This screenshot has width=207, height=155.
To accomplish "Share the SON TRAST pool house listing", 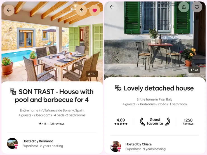I will pyautogui.click(x=81, y=10).
